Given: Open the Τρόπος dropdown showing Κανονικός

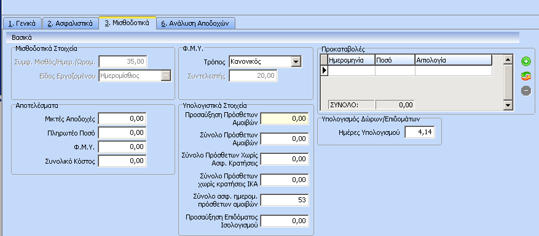Looking at the screenshot, I should pyautogui.click(x=296, y=62).
